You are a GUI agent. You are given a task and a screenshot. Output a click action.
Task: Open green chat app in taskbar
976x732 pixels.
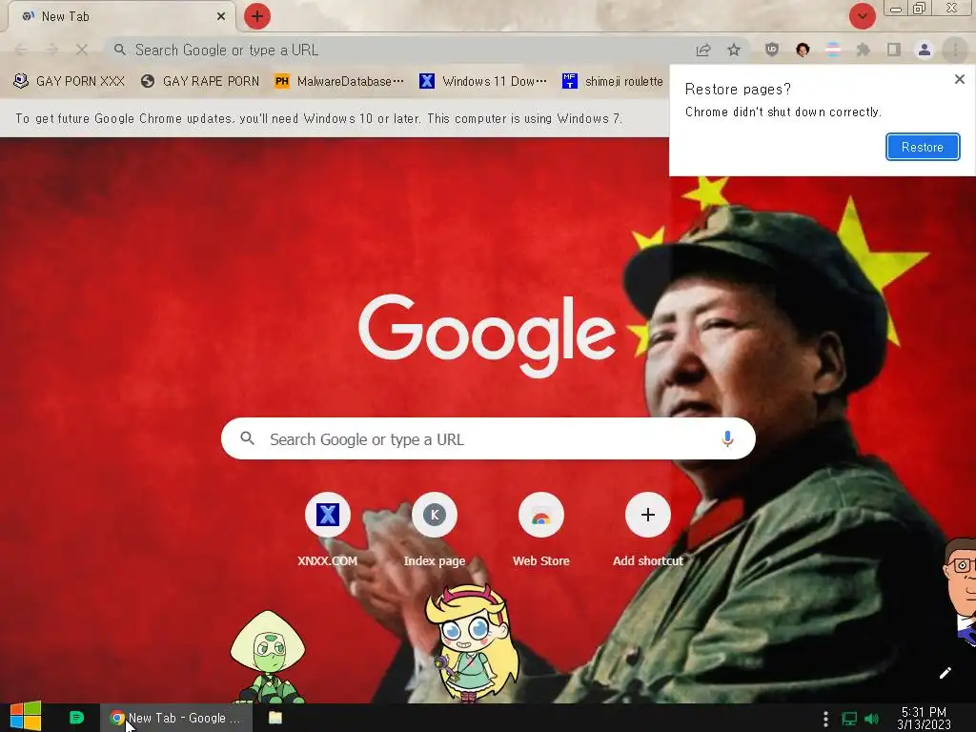pos(76,718)
